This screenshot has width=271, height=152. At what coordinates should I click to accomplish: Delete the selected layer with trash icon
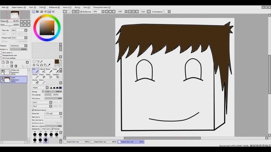pos(16,66)
